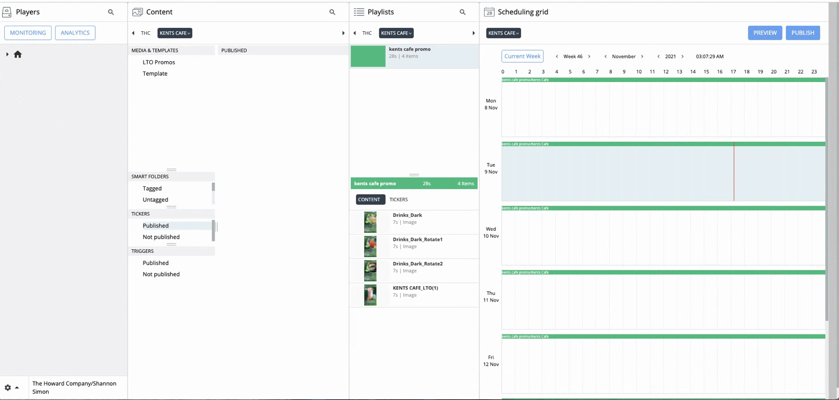This screenshot has height=400, width=839.
Task: Click the green schedule bar on Thursday
Action: click(x=663, y=272)
